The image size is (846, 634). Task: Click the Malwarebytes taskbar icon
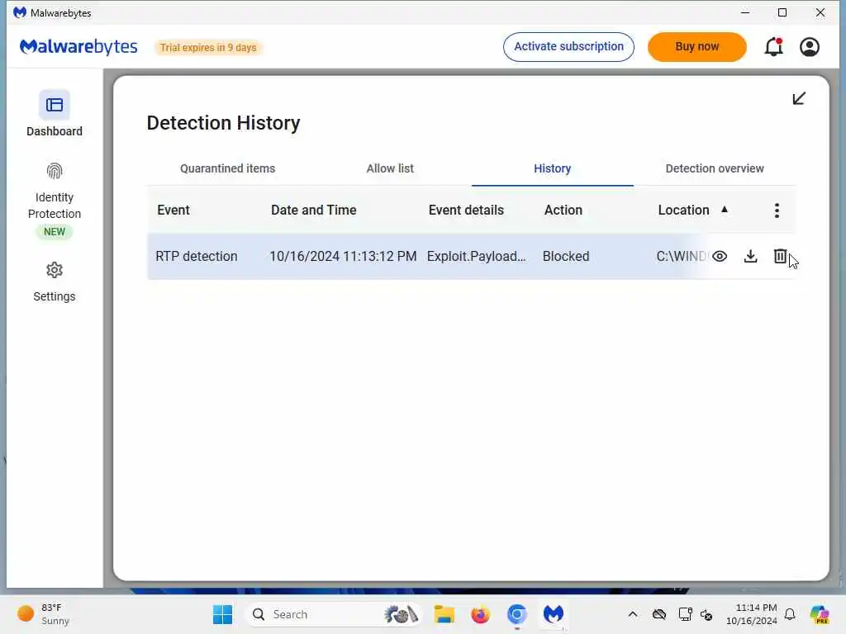click(553, 614)
